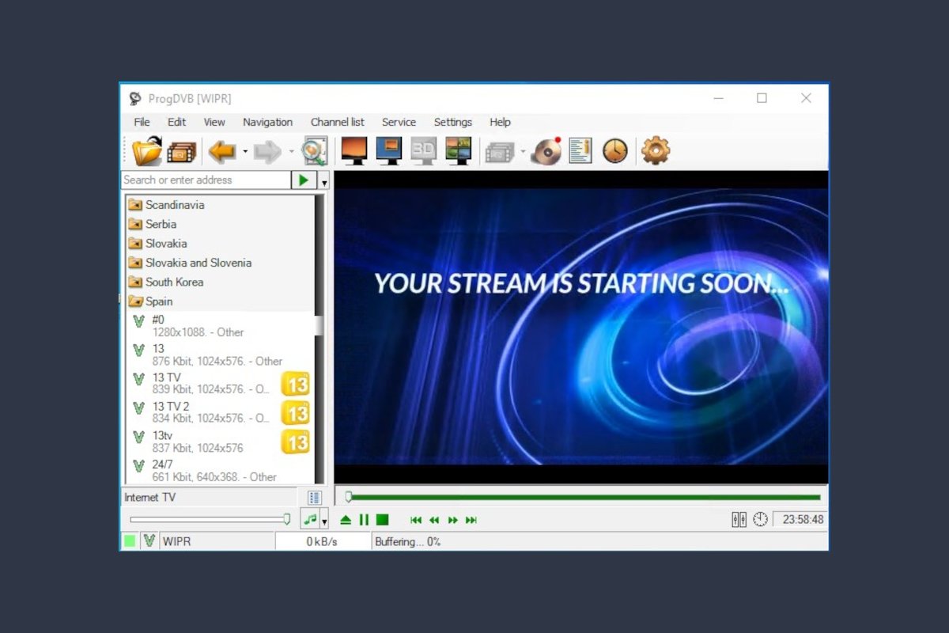Go back with the orange left arrow
This screenshot has width=949, height=633.
click(223, 151)
